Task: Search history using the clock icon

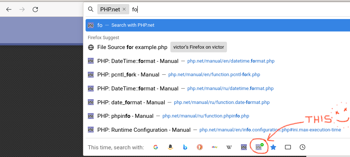Action: click(302, 147)
